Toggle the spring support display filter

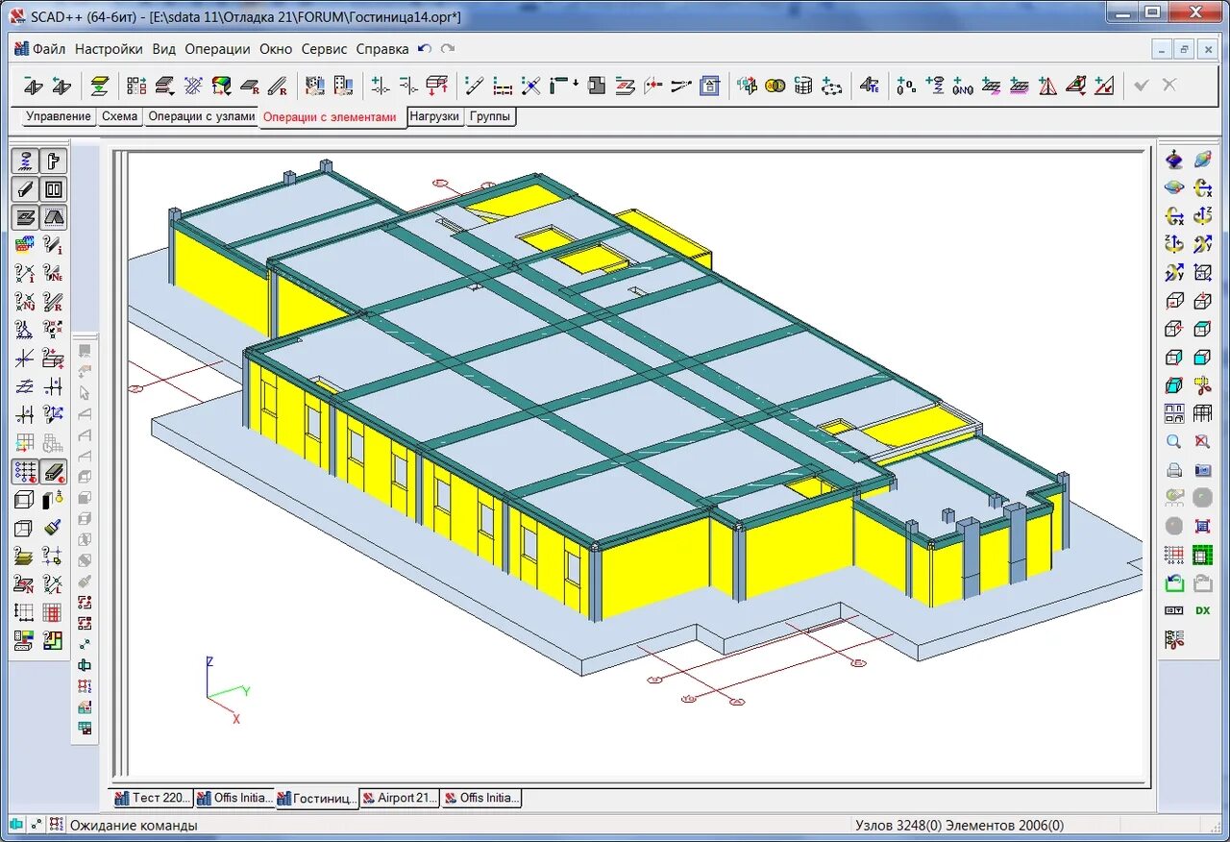click(25, 161)
